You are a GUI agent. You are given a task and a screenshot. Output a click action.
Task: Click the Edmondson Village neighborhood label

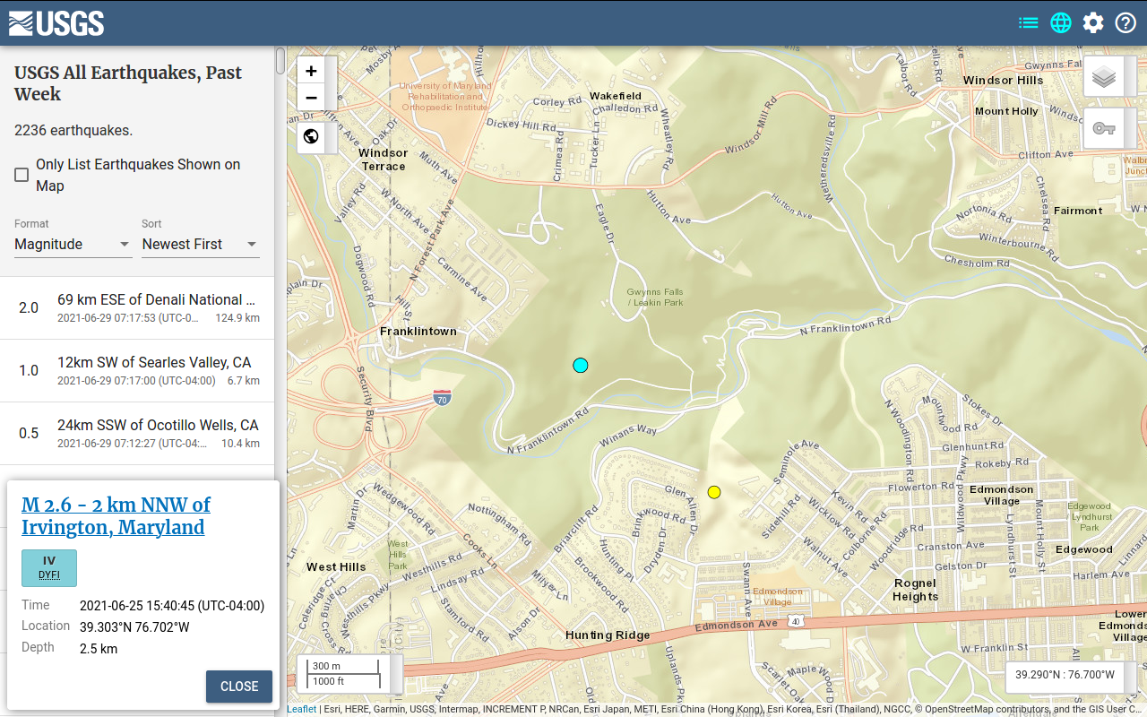[1002, 496]
